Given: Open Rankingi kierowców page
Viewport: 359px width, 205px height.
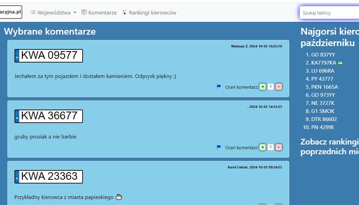Looking at the screenshot, I should point(149,12).
